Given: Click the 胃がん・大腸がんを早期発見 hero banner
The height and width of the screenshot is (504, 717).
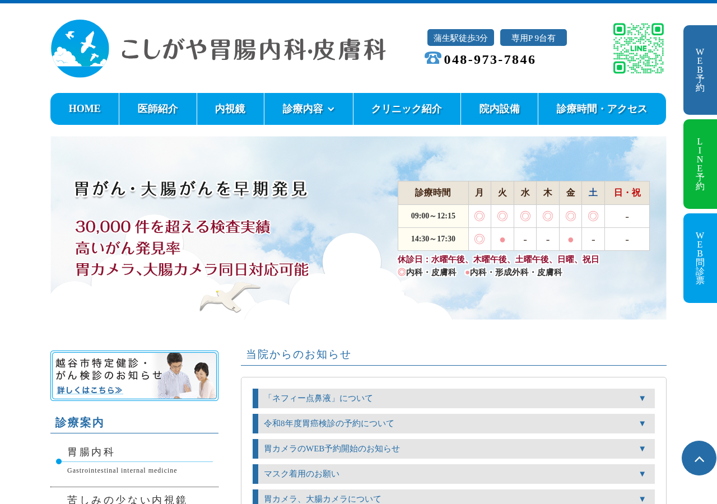Looking at the screenshot, I should (358, 228).
